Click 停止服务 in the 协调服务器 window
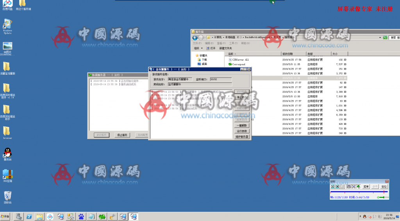This screenshot has width=400, height=221. pos(122,135)
